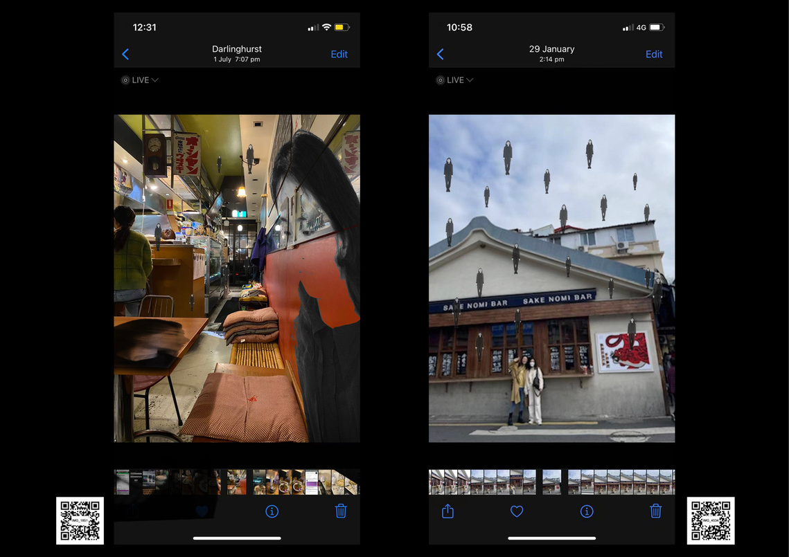This screenshot has width=789, height=557.
Task: Open LIVE dropdown on Darlinghurst photo
Action: pyautogui.click(x=140, y=80)
